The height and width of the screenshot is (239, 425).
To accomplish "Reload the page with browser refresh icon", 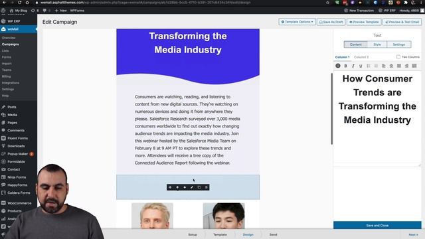I will (x=19, y=3).
